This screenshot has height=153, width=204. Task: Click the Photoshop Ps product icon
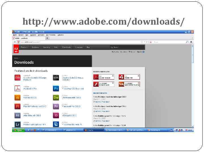(x=56, y=88)
